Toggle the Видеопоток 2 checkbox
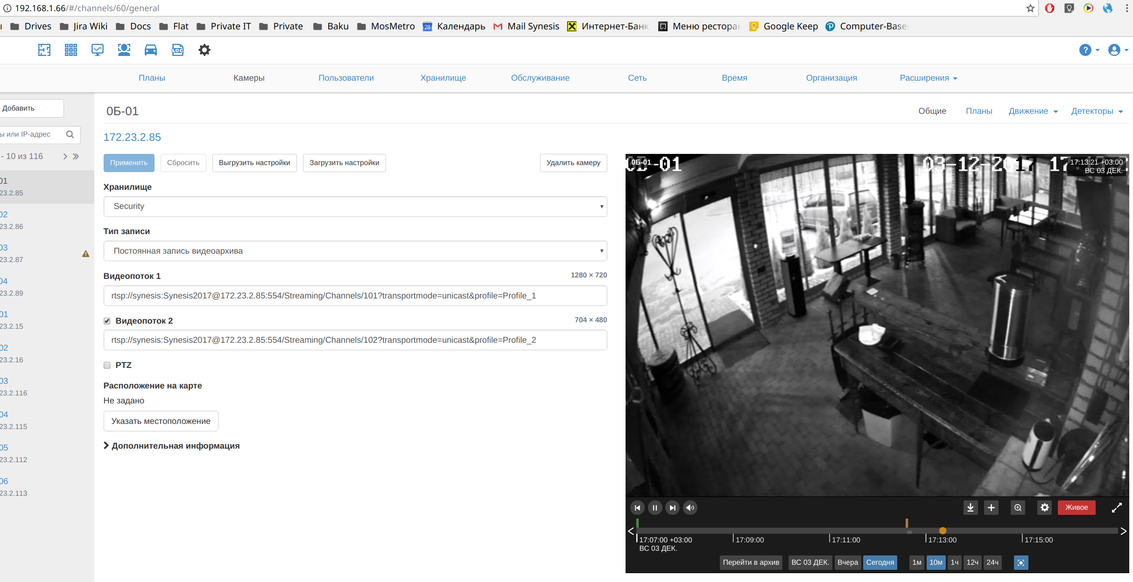Image resolution: width=1133 pixels, height=582 pixels. coord(107,321)
